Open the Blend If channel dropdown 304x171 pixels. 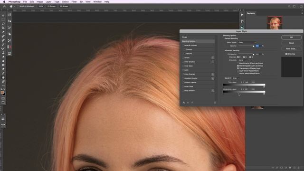click(236, 78)
